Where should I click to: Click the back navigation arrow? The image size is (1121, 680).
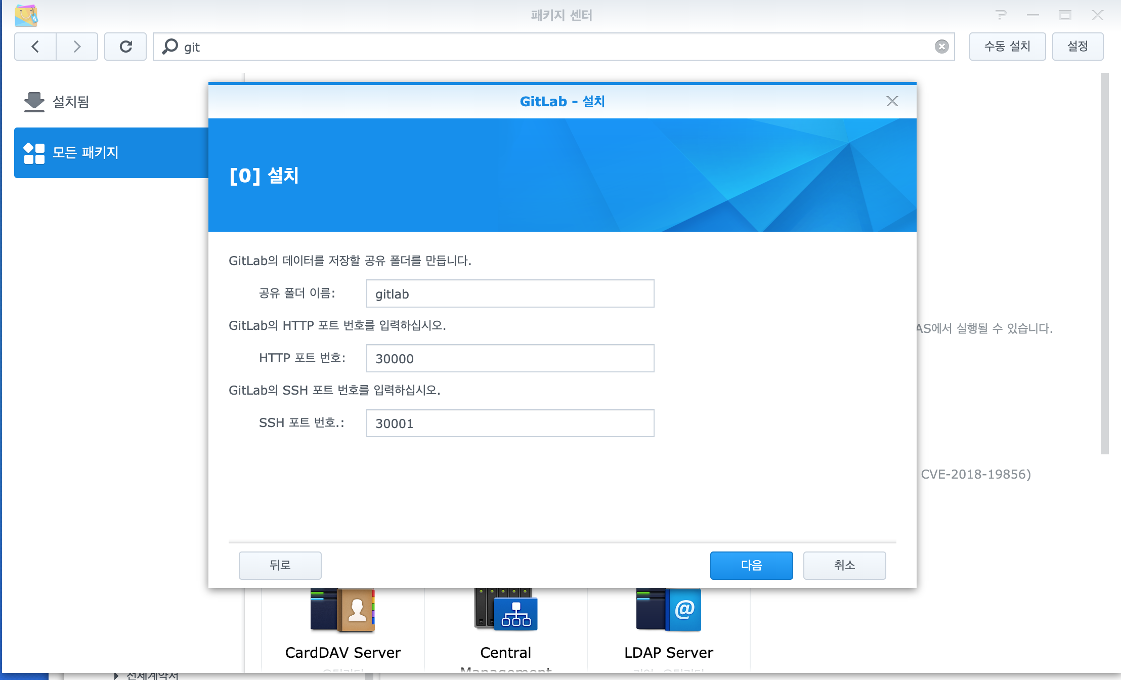click(x=35, y=47)
